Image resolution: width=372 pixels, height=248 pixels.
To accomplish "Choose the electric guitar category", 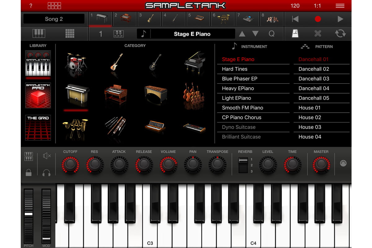I will [x=155, y=62].
